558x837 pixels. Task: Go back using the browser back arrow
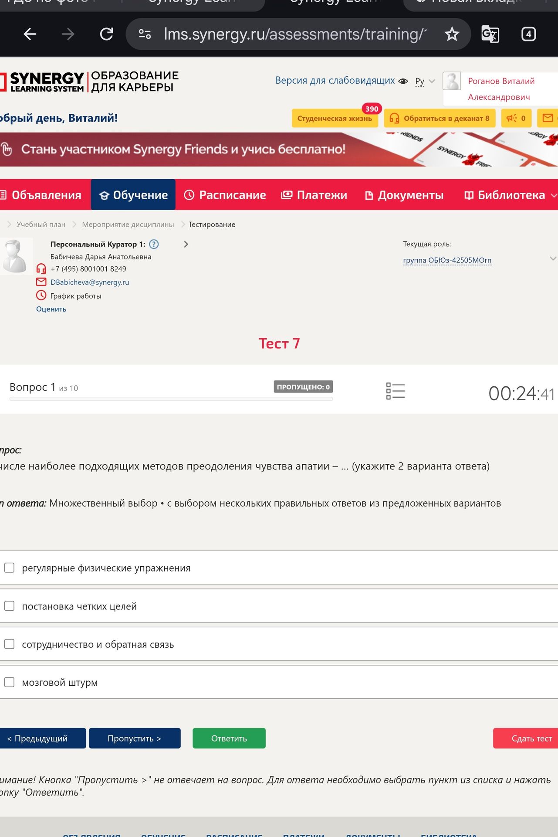click(30, 34)
